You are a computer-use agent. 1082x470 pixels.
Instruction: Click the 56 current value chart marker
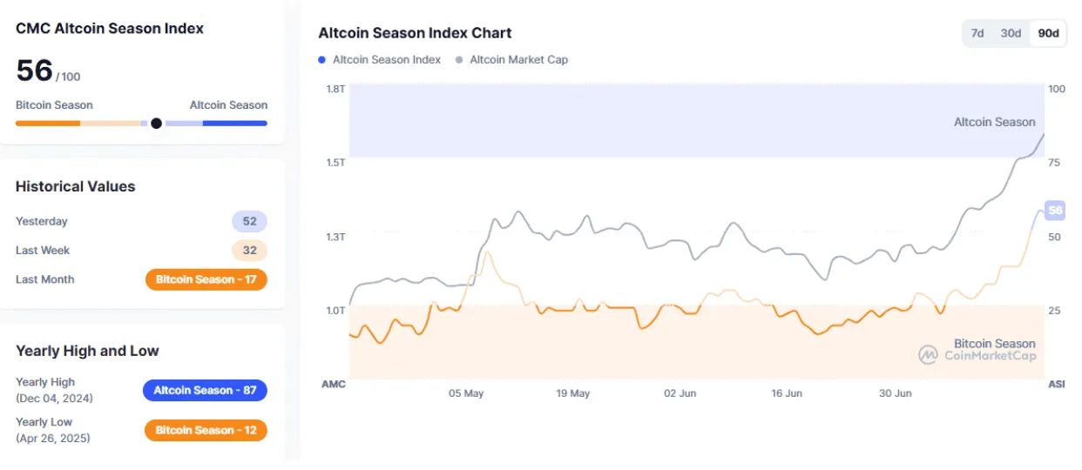tap(1055, 210)
